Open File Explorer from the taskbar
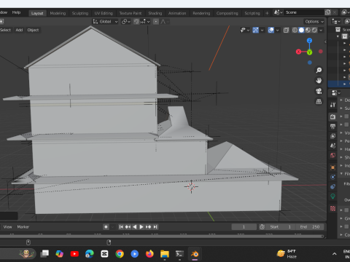This screenshot has width=350, height=262. click(x=165, y=254)
